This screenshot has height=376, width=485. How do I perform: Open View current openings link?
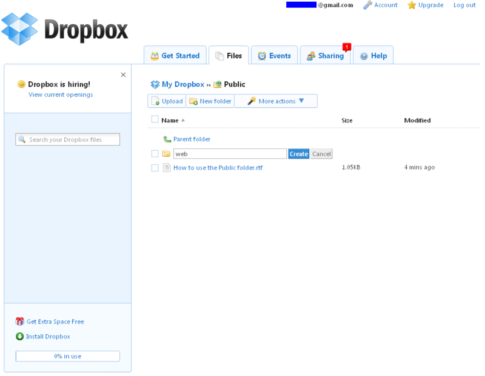pos(61,94)
